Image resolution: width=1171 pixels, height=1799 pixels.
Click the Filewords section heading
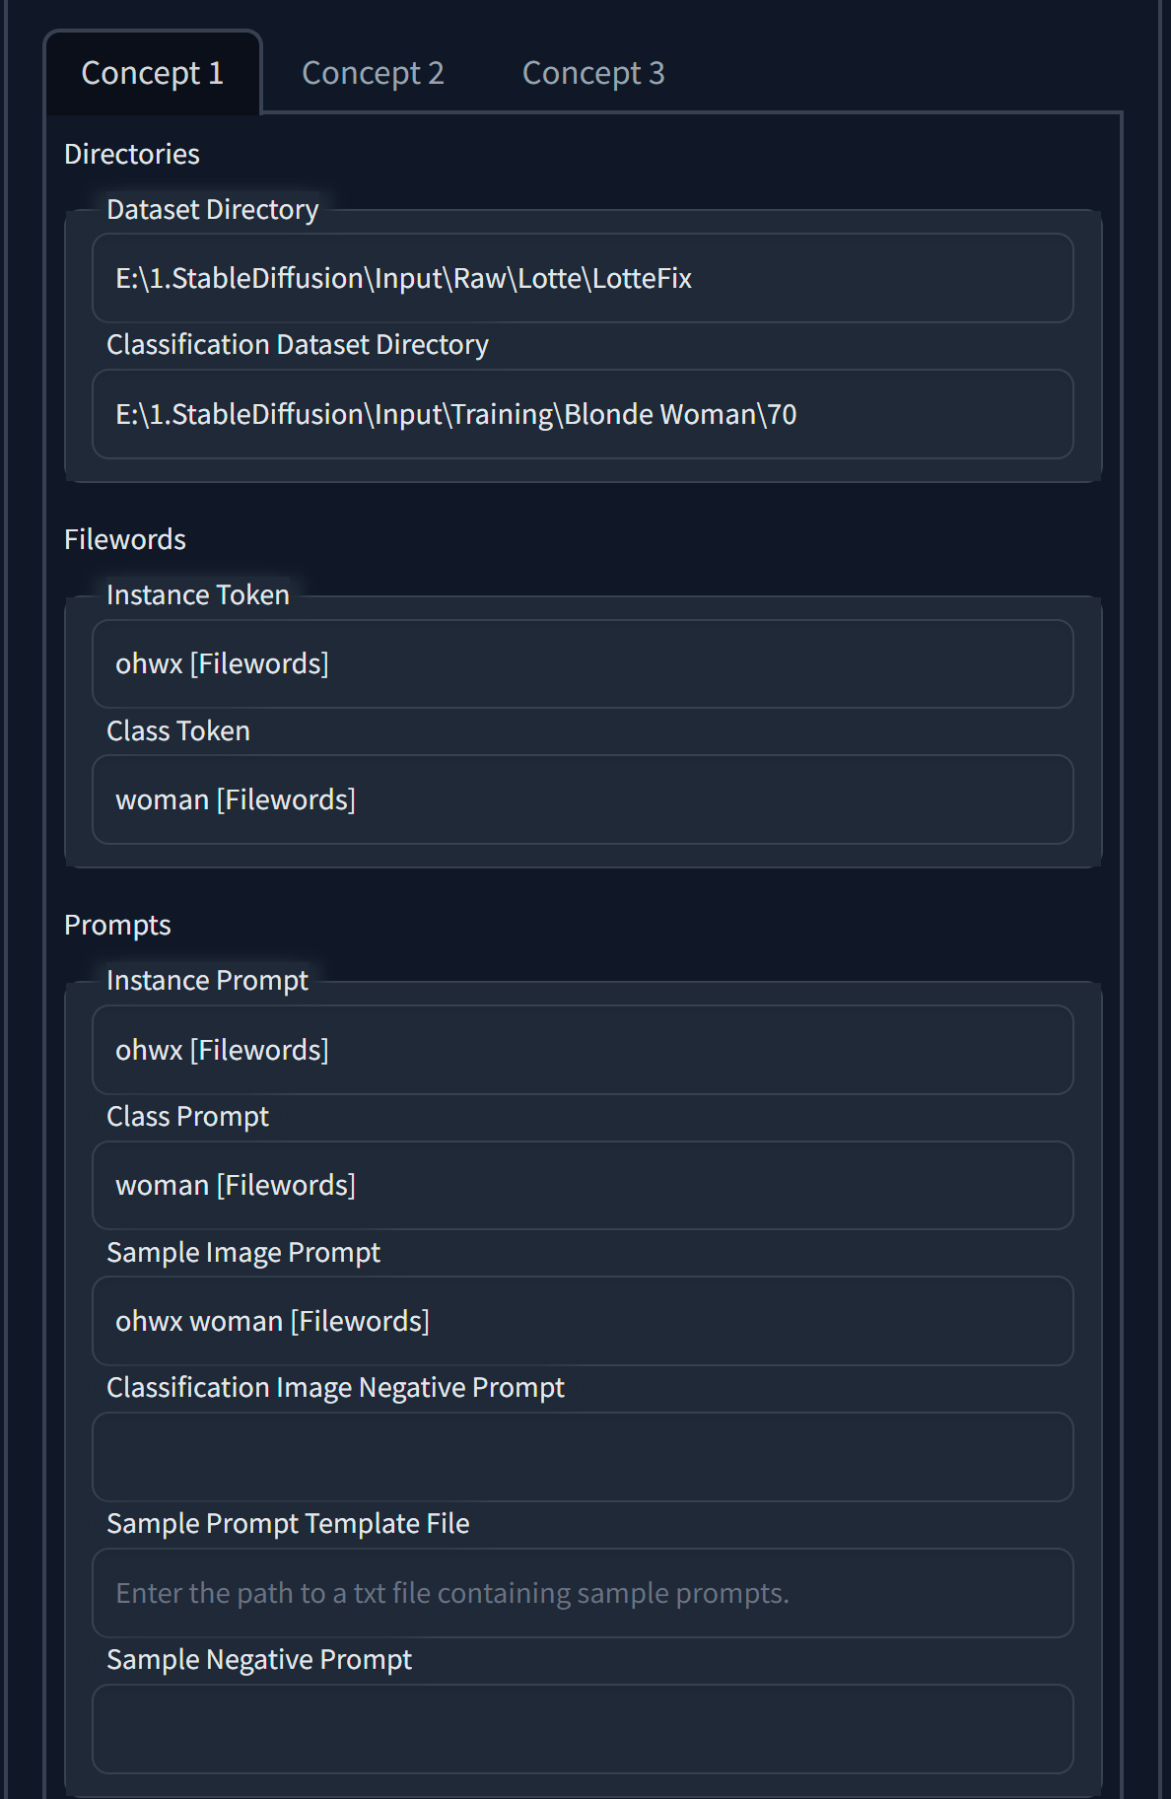(x=125, y=539)
